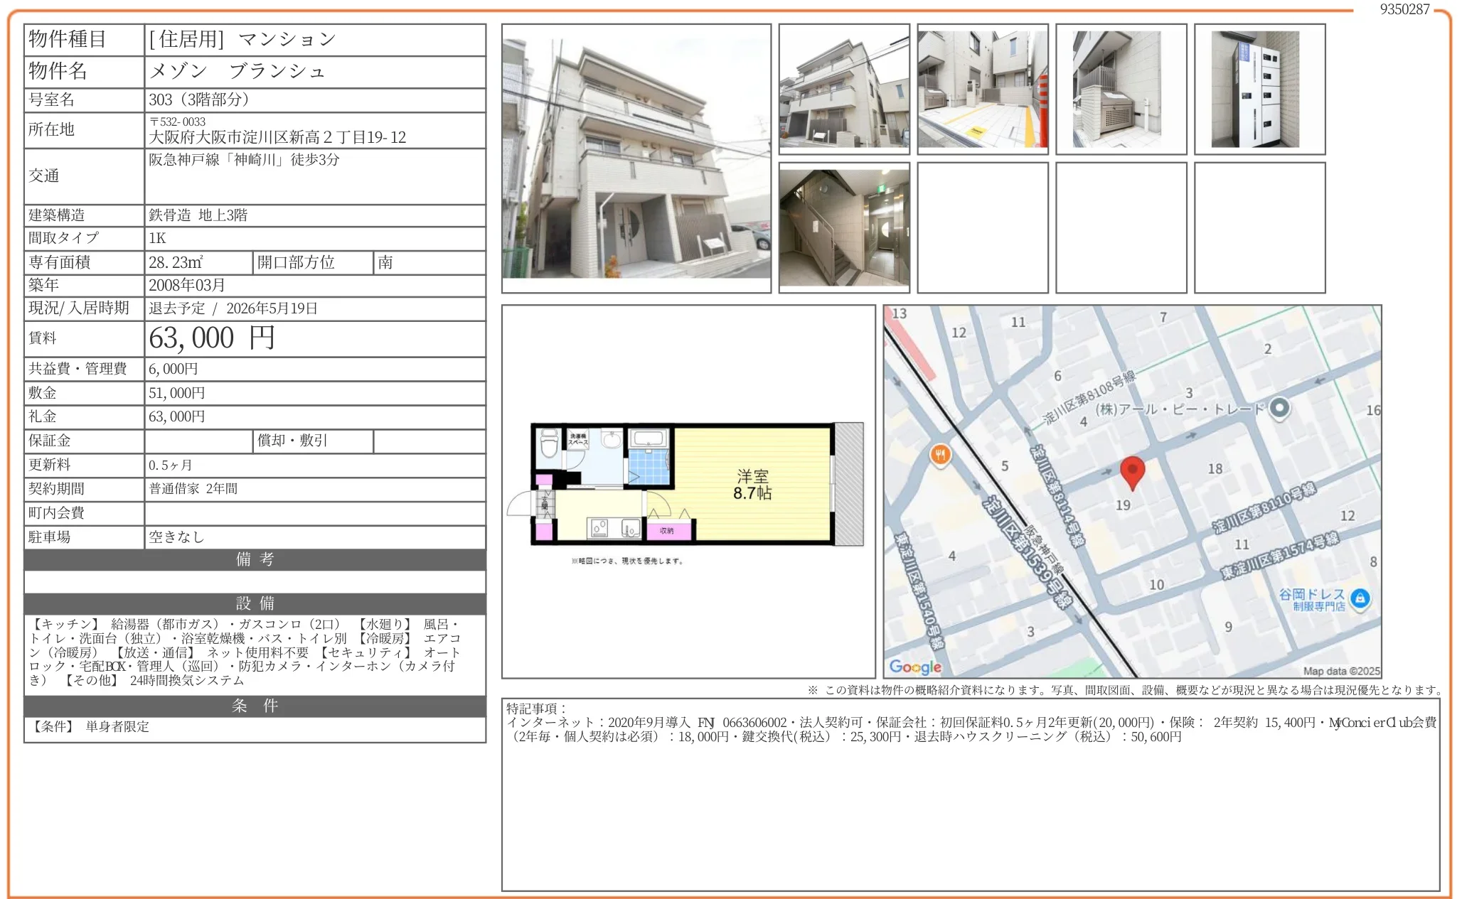Click the gray marker by アール・ピー・トレード
1462x899 pixels.
[1279, 407]
